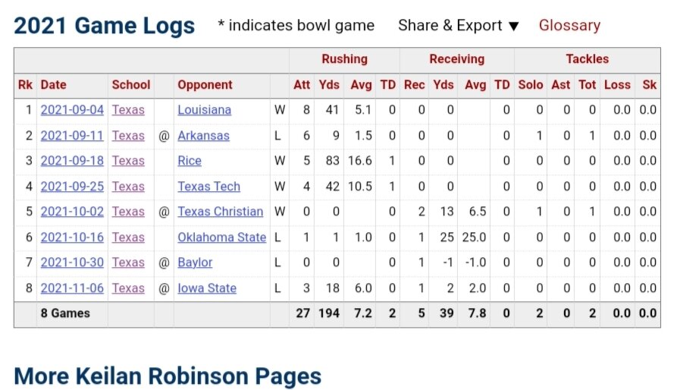Sort the table by Date column
This screenshot has width=677, height=390.
click(53, 85)
